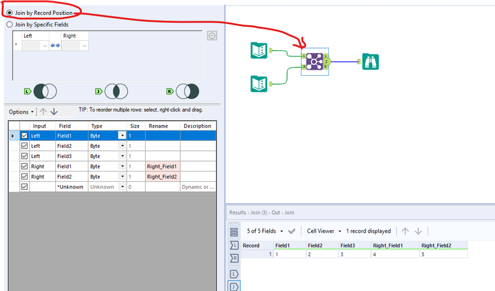Click the Field column header
Image resolution: width=495 pixels, height=291 pixels.
(x=72, y=126)
